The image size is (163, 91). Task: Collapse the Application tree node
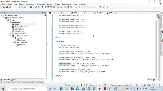pyautogui.click(x=8, y=22)
